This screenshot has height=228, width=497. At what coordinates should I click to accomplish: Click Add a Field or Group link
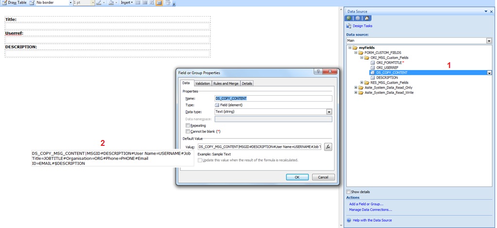coord(366,204)
